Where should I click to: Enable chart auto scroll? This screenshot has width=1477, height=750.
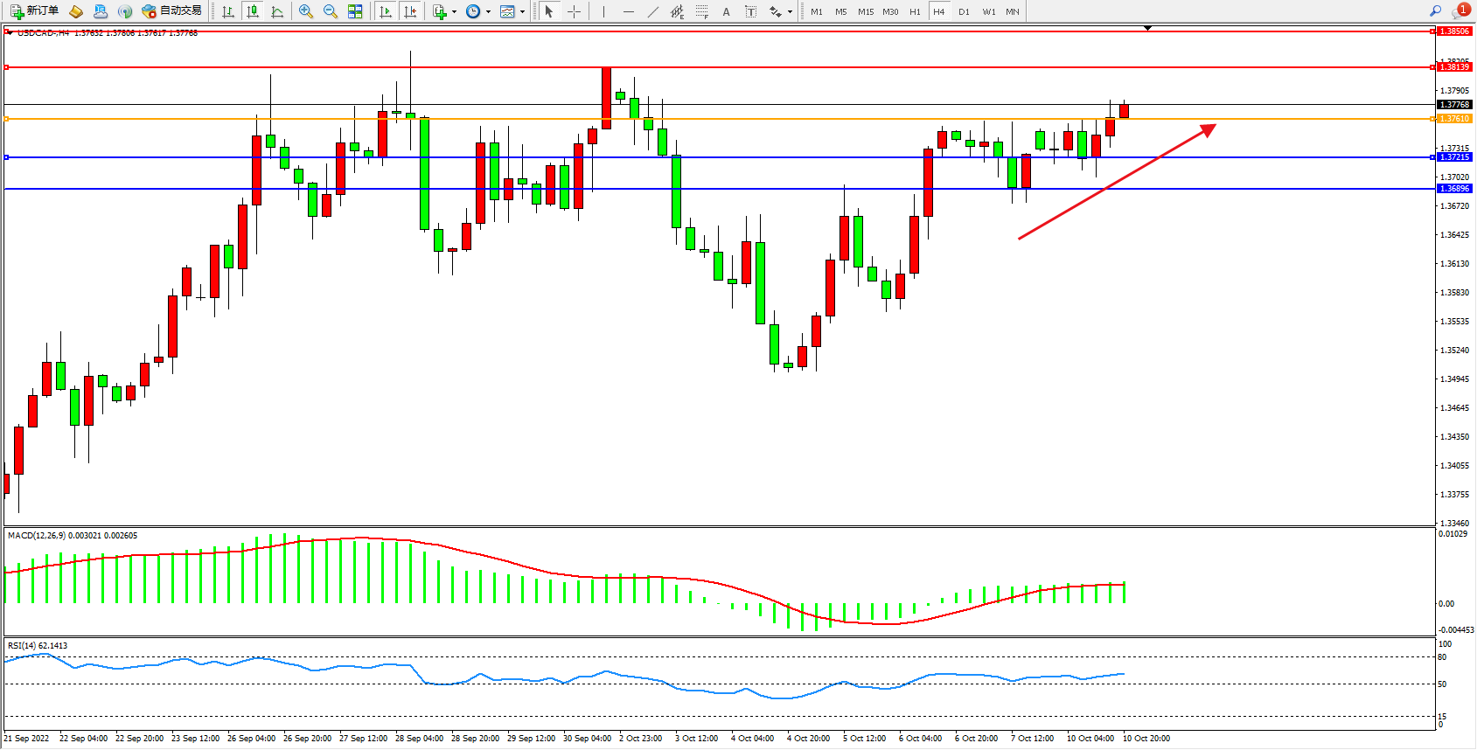(x=386, y=11)
